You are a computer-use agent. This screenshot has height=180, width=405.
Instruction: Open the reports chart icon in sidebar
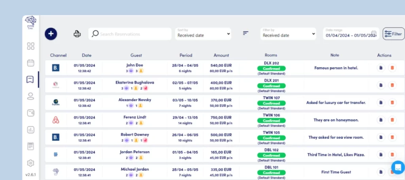pos(30,130)
